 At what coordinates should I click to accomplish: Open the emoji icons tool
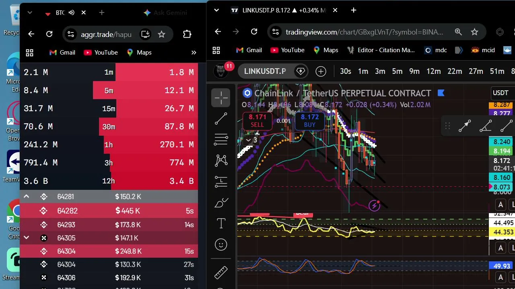[x=221, y=244]
